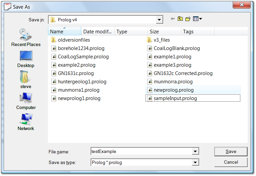Sort files by Name column header
256x176 pixels.
coord(65,32)
